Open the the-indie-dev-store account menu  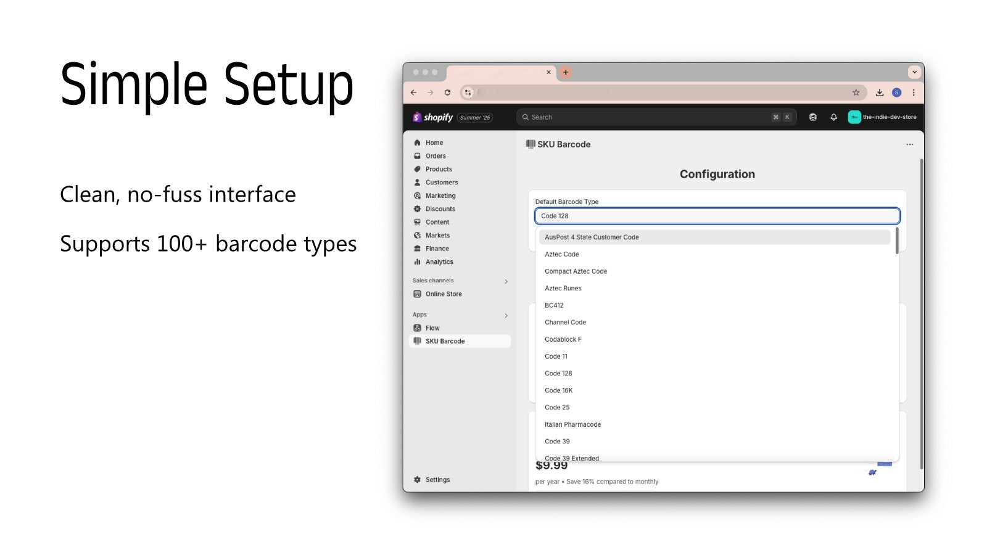(882, 117)
